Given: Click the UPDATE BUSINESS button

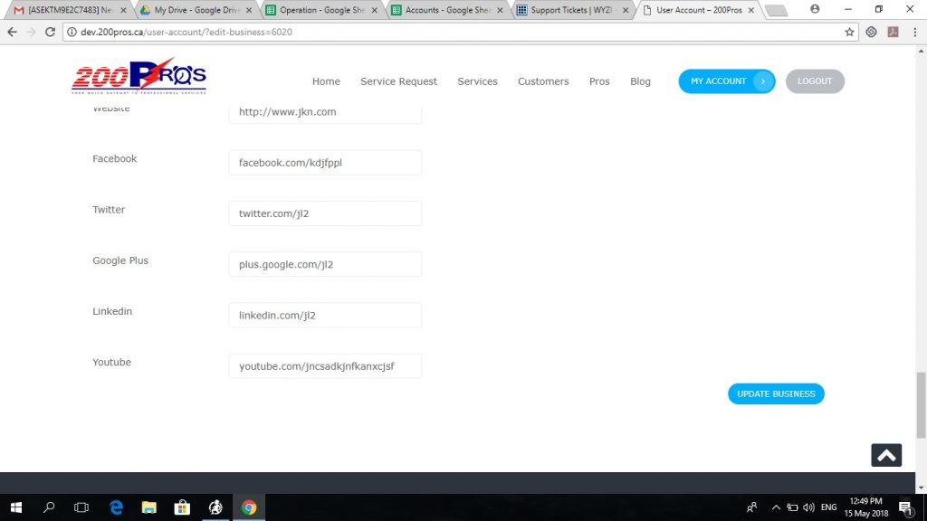Looking at the screenshot, I should (776, 393).
